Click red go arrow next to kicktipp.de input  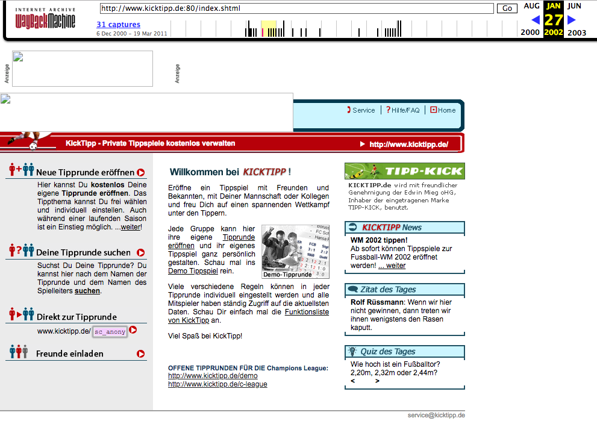click(x=133, y=330)
